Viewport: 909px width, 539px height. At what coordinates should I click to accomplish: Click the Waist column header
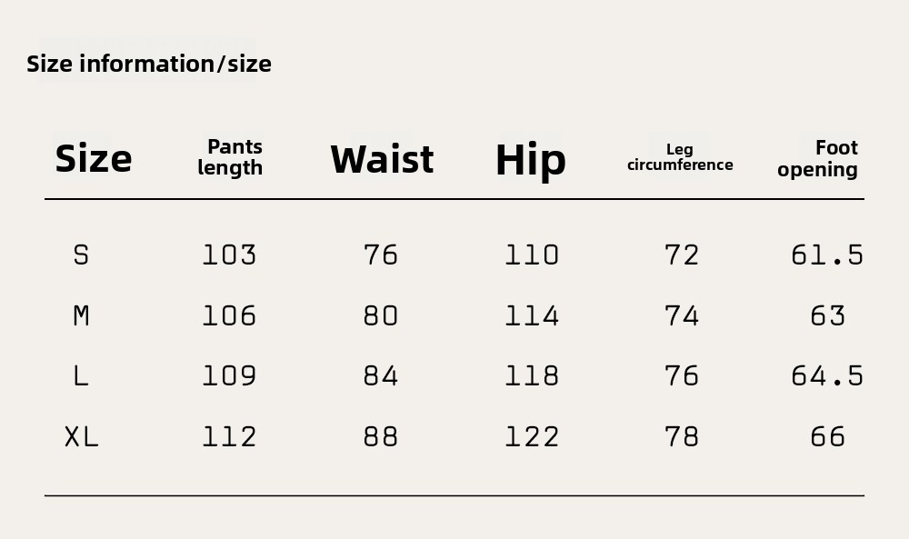tap(382, 159)
